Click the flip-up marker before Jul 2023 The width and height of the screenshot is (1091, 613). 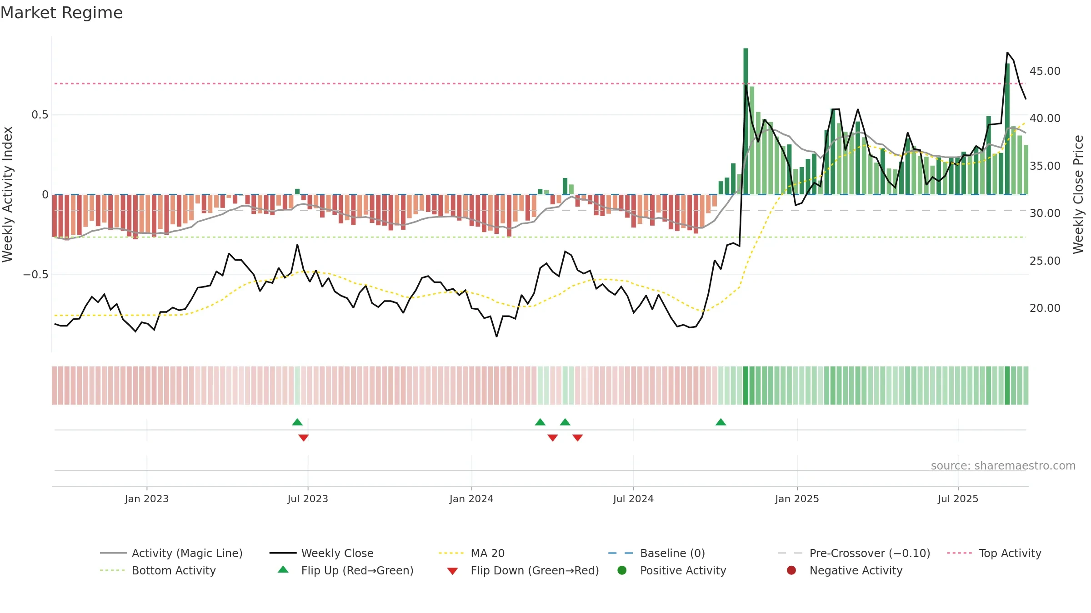point(297,422)
